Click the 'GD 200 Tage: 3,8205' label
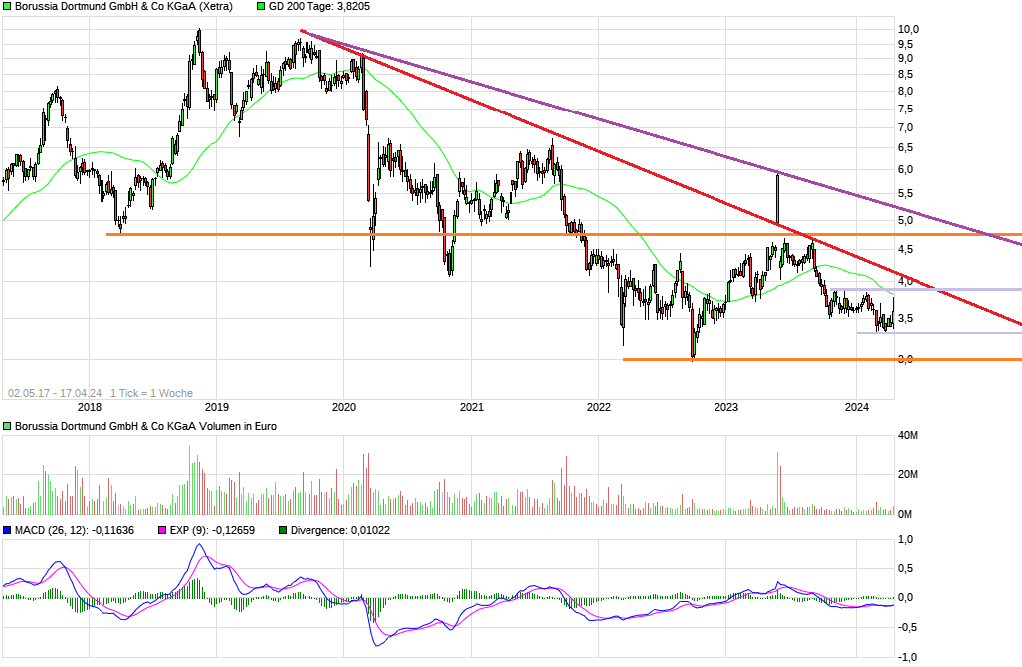This screenshot has height=667, width=1022. click(x=319, y=7)
